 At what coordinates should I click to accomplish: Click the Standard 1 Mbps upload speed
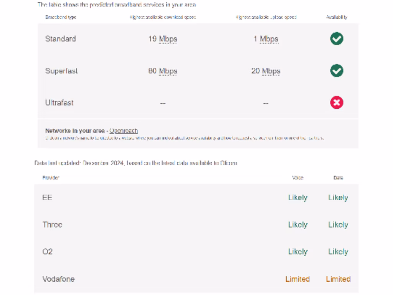(x=266, y=39)
